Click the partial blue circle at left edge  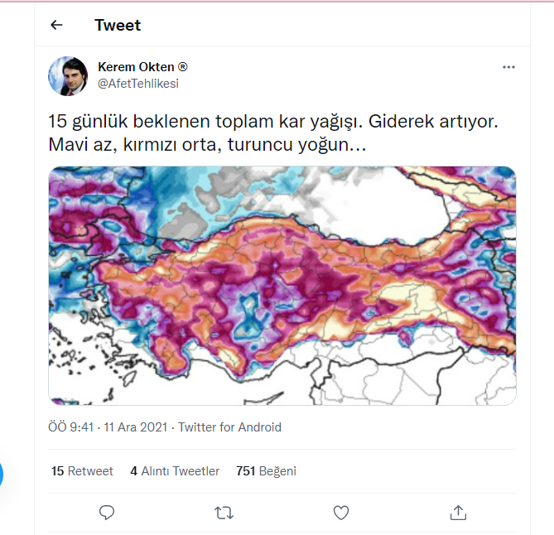point(2,474)
